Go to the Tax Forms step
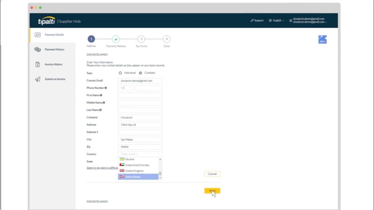The height and width of the screenshot is (210, 374). [141, 39]
